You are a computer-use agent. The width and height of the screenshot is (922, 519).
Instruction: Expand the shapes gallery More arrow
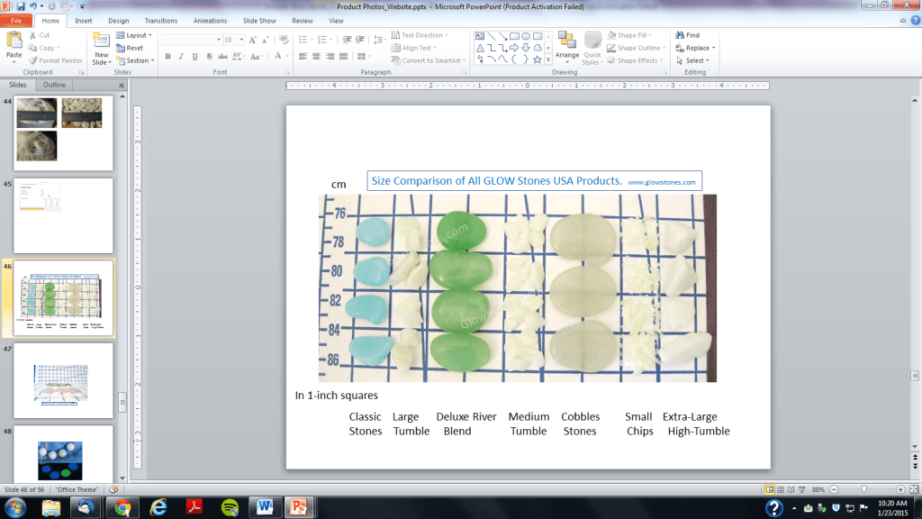pyautogui.click(x=548, y=59)
